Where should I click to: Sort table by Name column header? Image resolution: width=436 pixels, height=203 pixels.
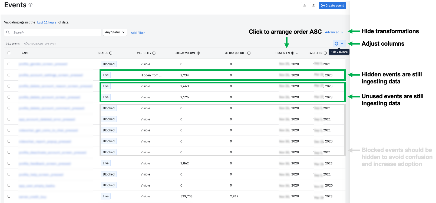click(x=25, y=53)
